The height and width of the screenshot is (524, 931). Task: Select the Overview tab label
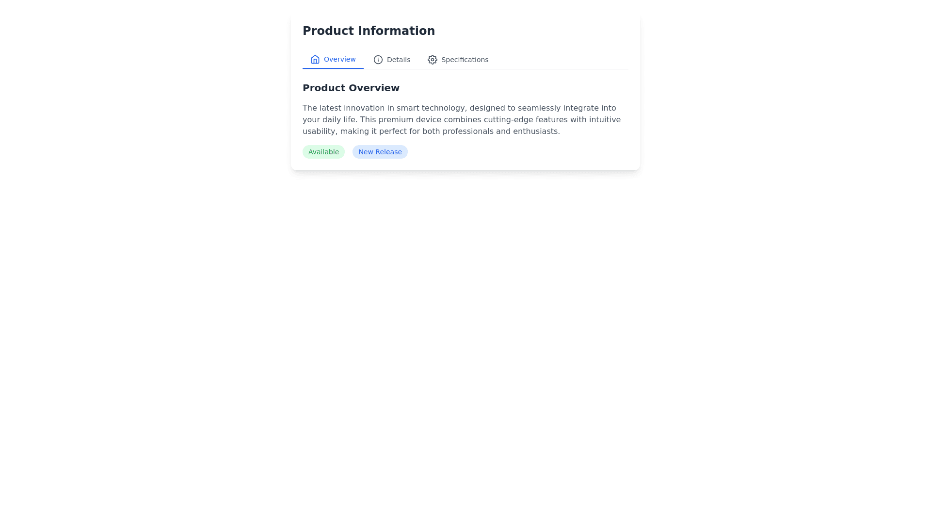339,59
